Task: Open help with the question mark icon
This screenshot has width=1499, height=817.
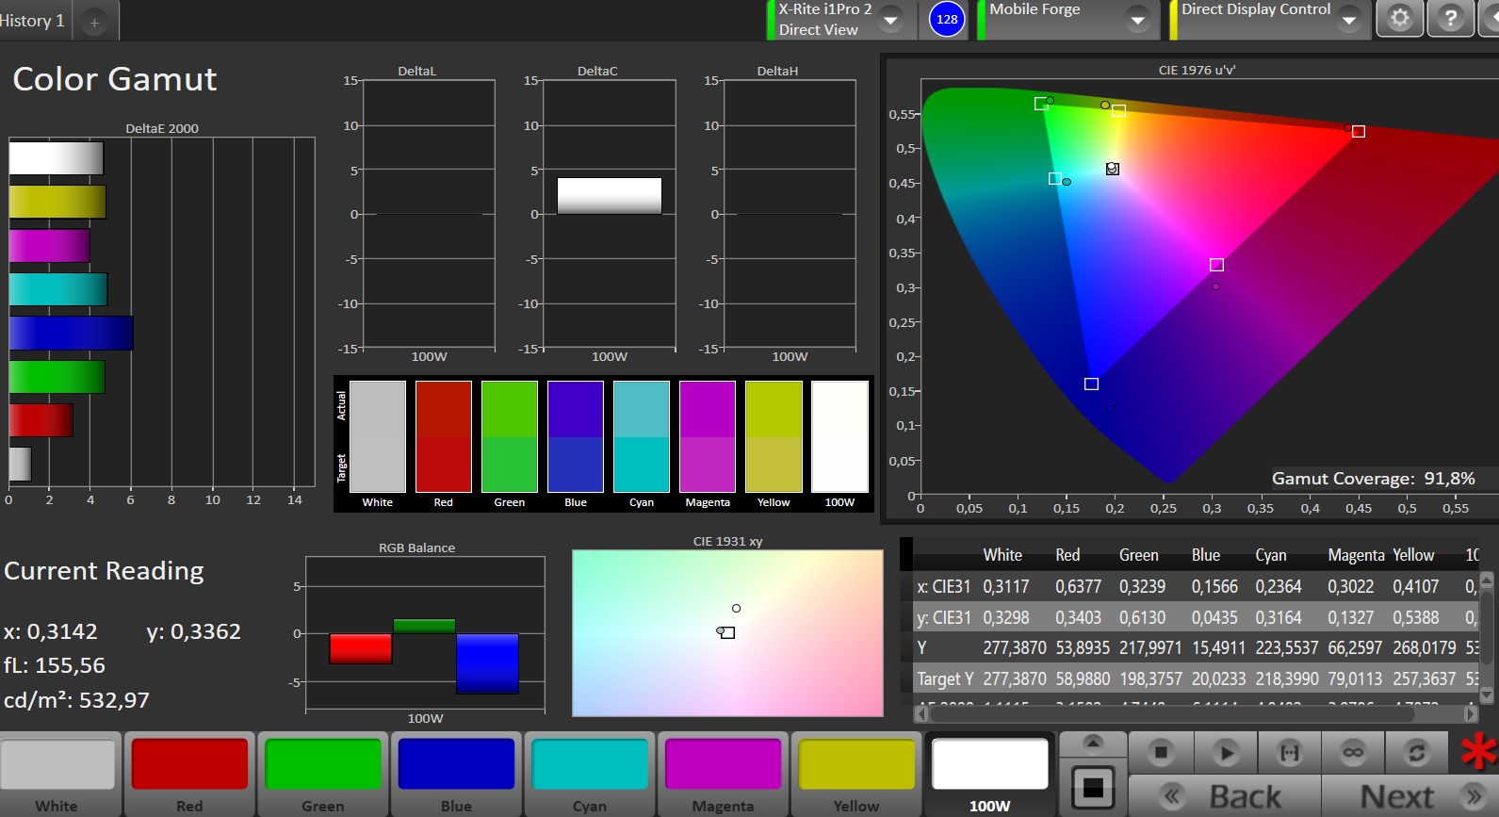Action: coord(1450,18)
